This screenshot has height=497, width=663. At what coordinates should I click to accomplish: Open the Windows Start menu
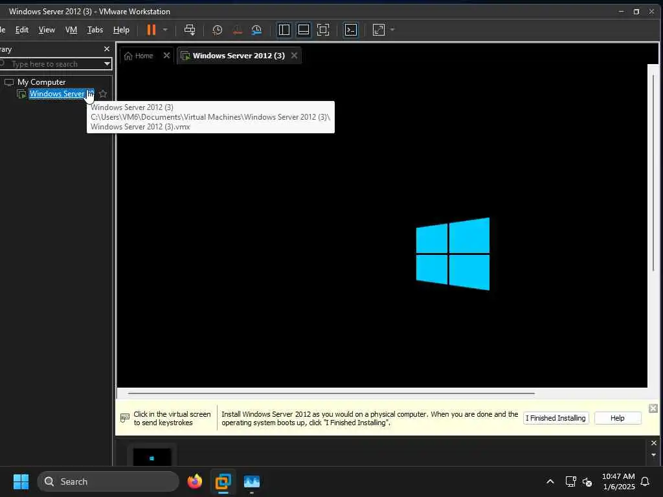pos(21,481)
